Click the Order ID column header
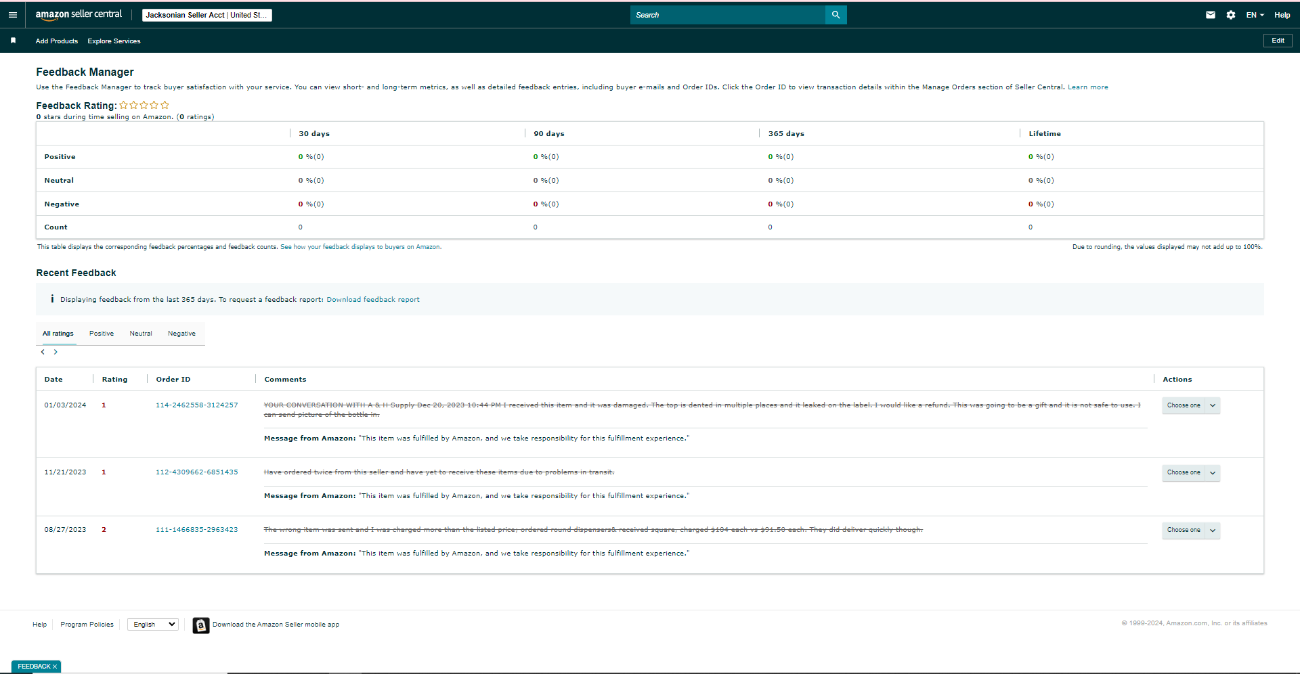The height and width of the screenshot is (674, 1300). tap(173, 380)
